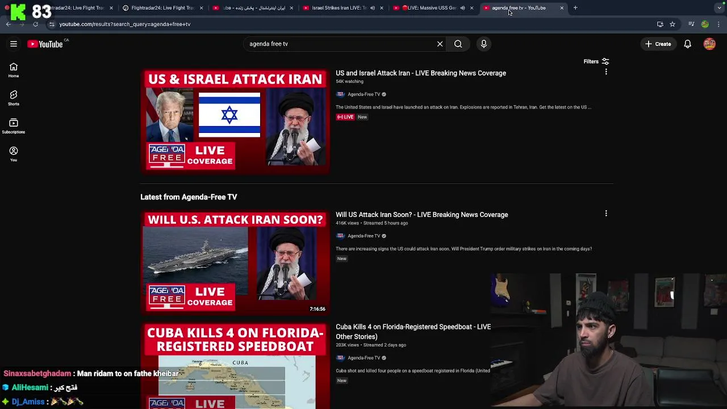Click the install app icon in address bar

pyautogui.click(x=660, y=24)
